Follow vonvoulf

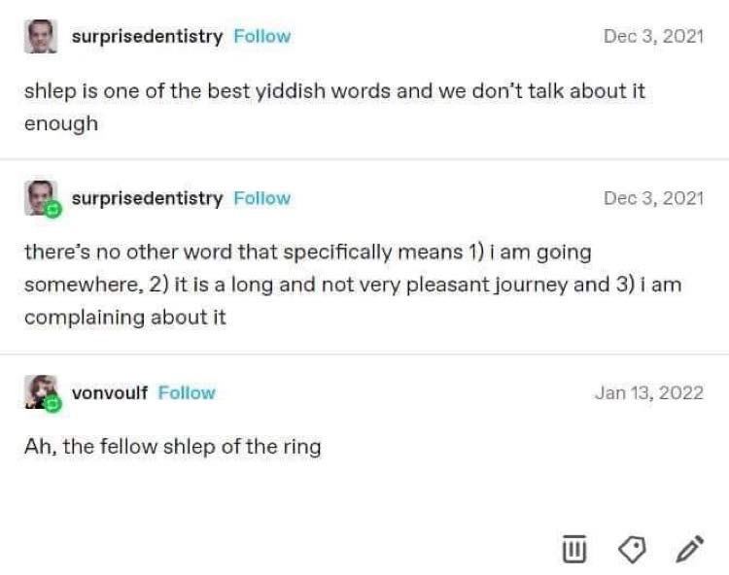click(187, 392)
